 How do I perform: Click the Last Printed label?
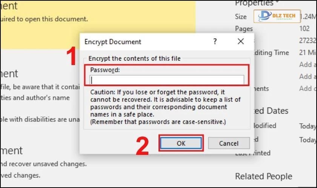coord(253,153)
